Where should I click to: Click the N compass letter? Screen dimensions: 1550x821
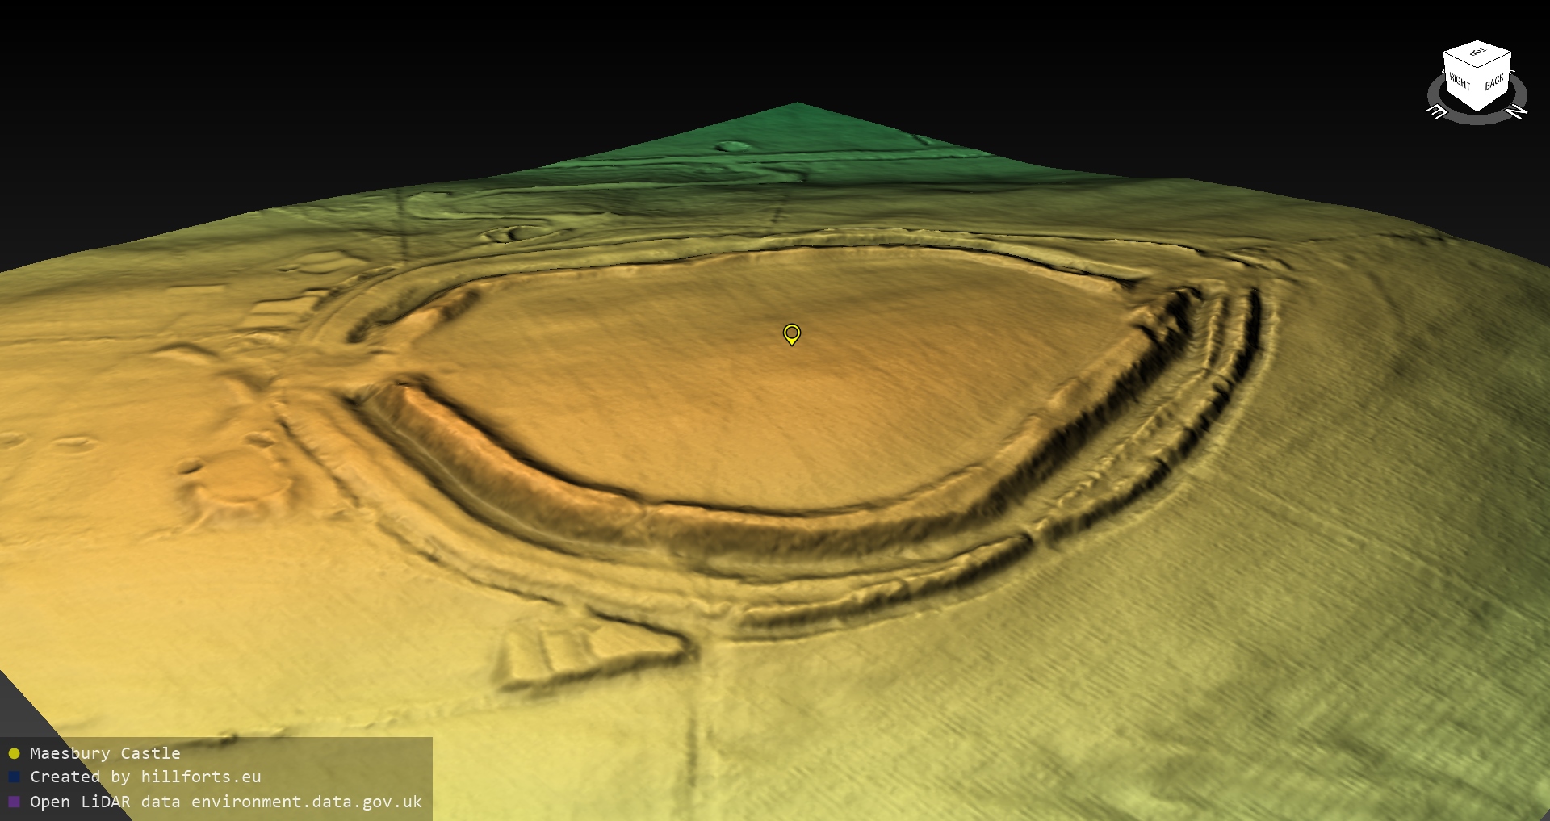point(1518,111)
